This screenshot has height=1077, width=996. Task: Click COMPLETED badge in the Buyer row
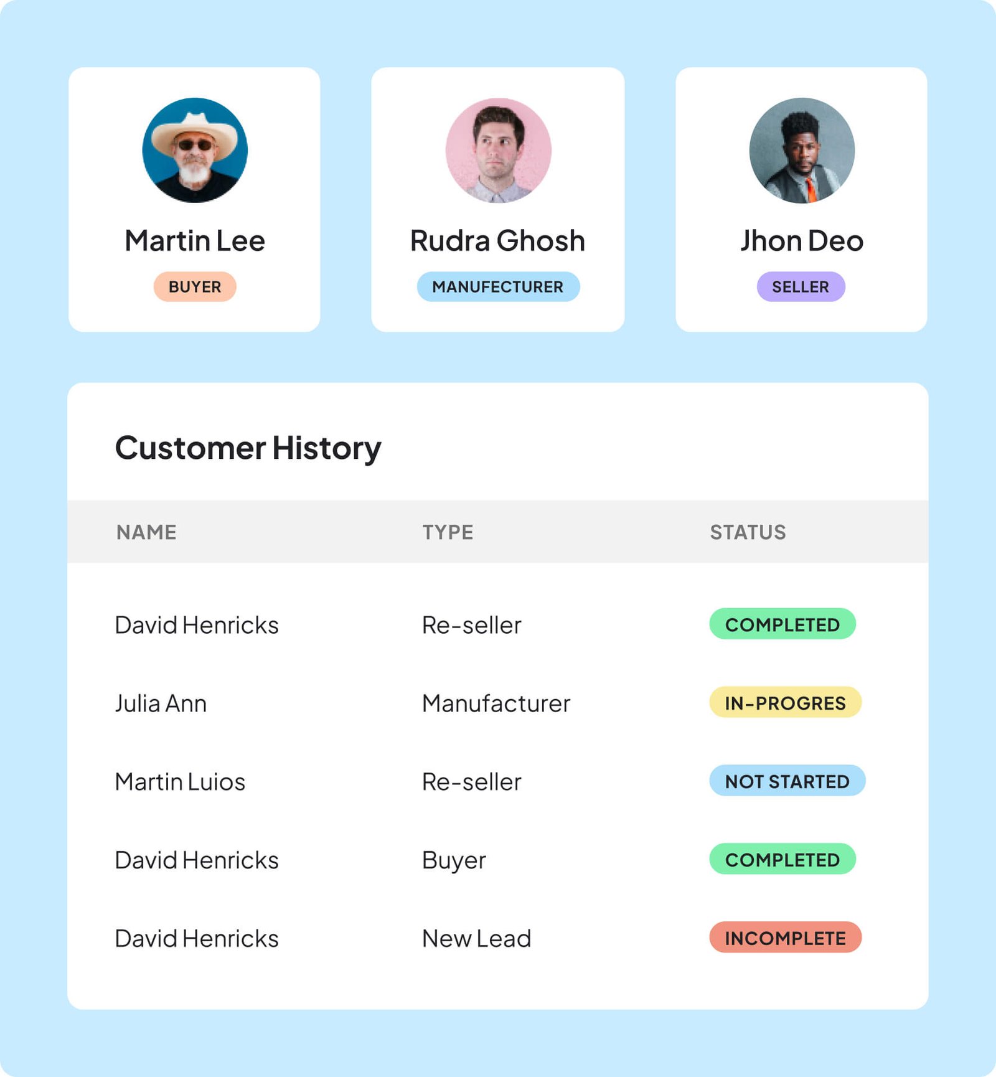(x=782, y=859)
